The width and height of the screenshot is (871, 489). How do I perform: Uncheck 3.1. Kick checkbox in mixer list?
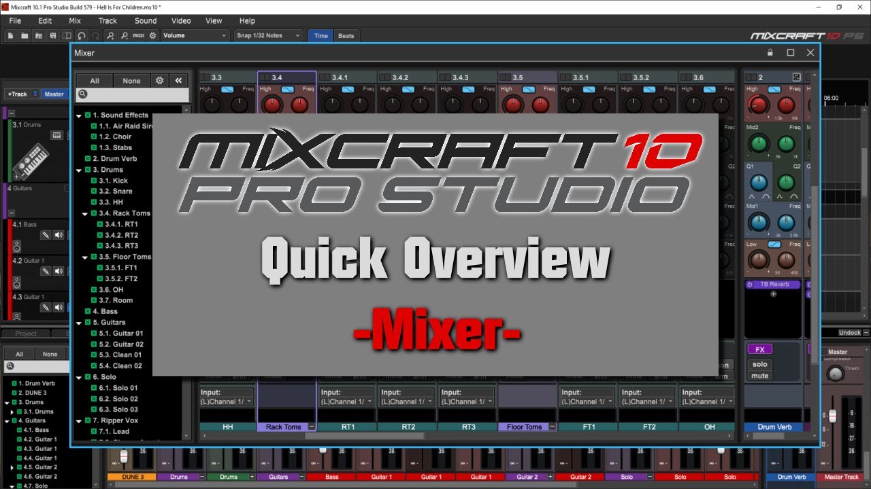(94, 181)
